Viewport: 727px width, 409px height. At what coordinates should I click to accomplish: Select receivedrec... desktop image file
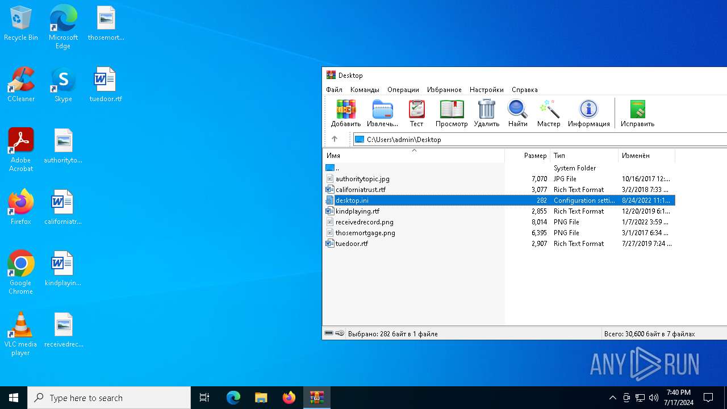point(63,331)
